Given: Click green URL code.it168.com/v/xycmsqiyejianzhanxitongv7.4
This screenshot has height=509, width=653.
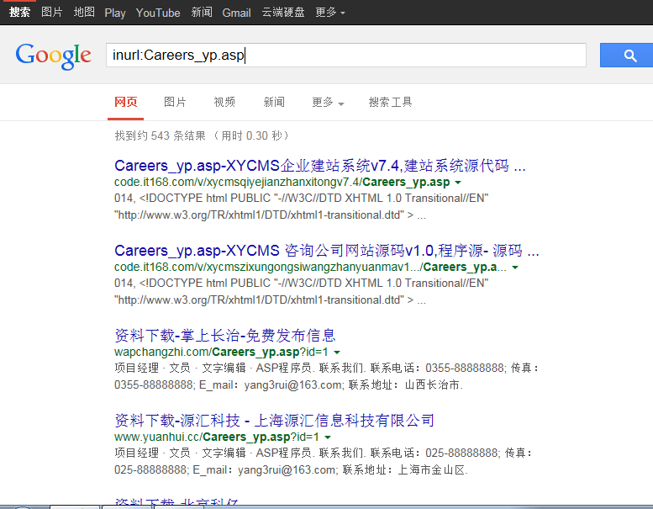Looking at the screenshot, I should click(282, 183).
